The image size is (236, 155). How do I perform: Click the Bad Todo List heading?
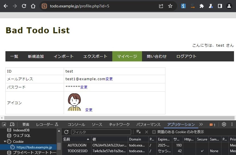[x=38, y=30]
